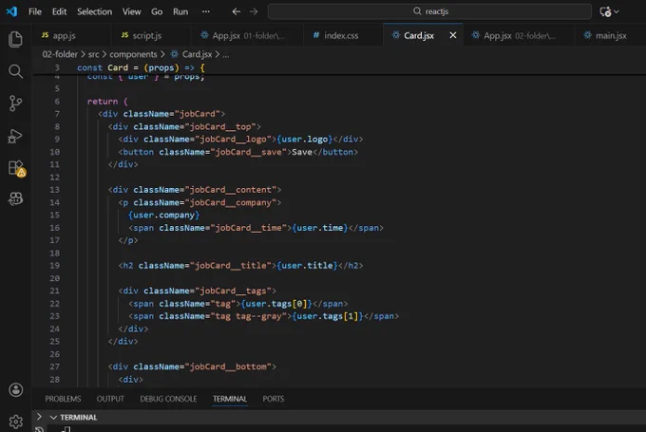
Task: Click the 'return (' statement on line 6
Action: 107,102
